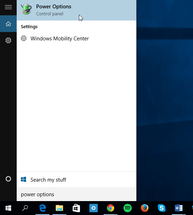193x215 pixels.
Task: Open Skype from the taskbar
Action: 162,208
